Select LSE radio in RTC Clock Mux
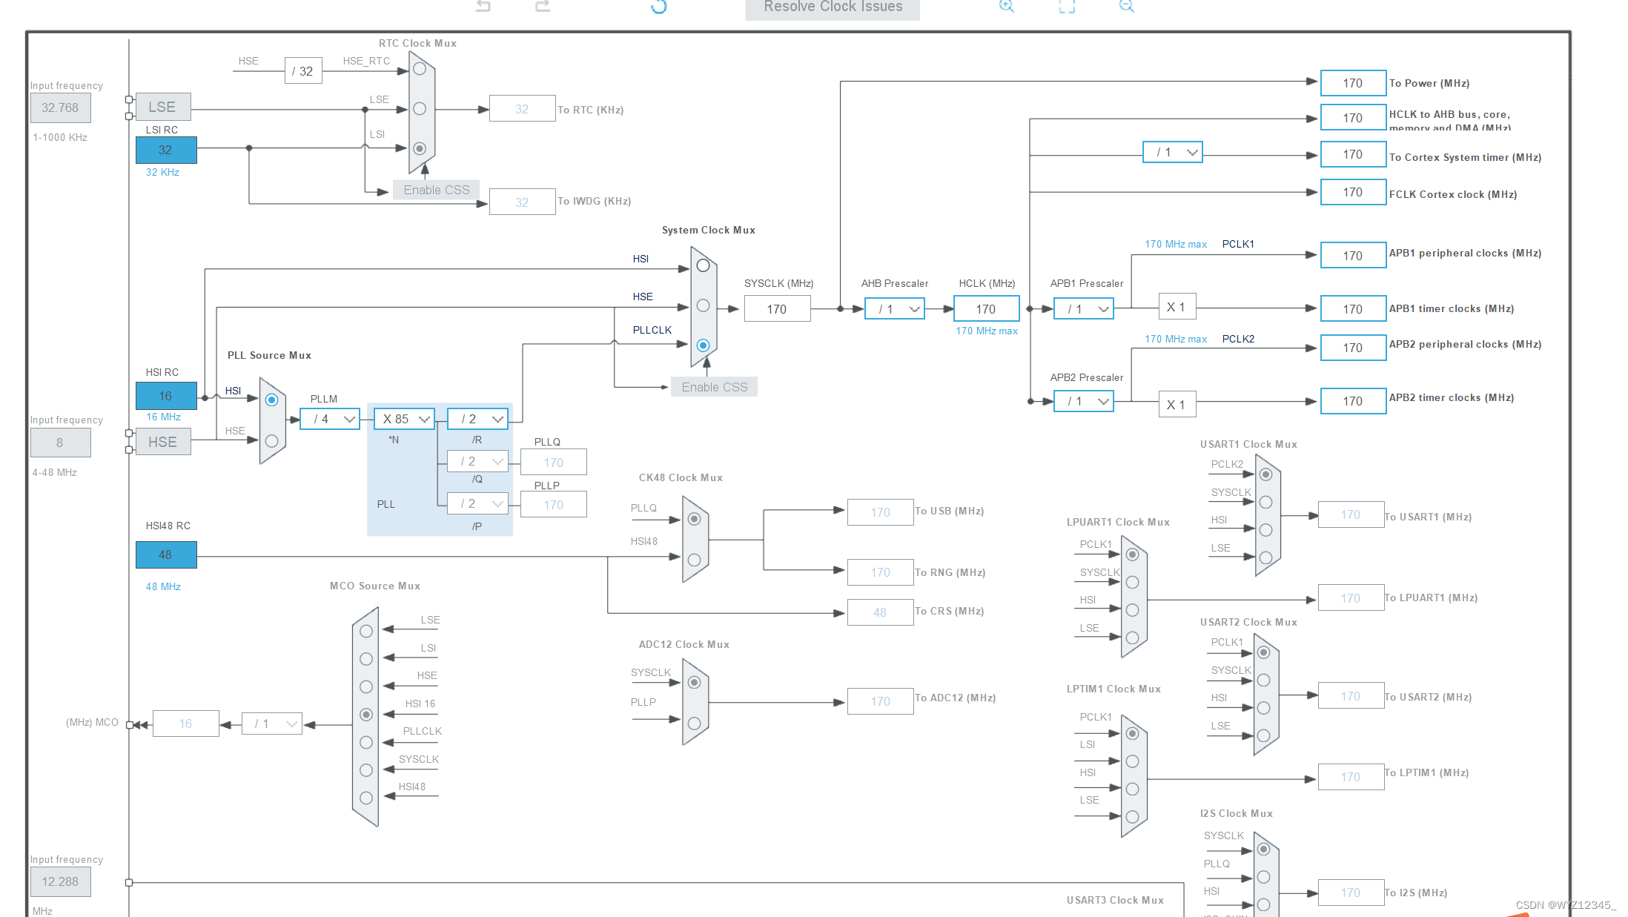This screenshot has width=1628, height=917. pos(420,109)
